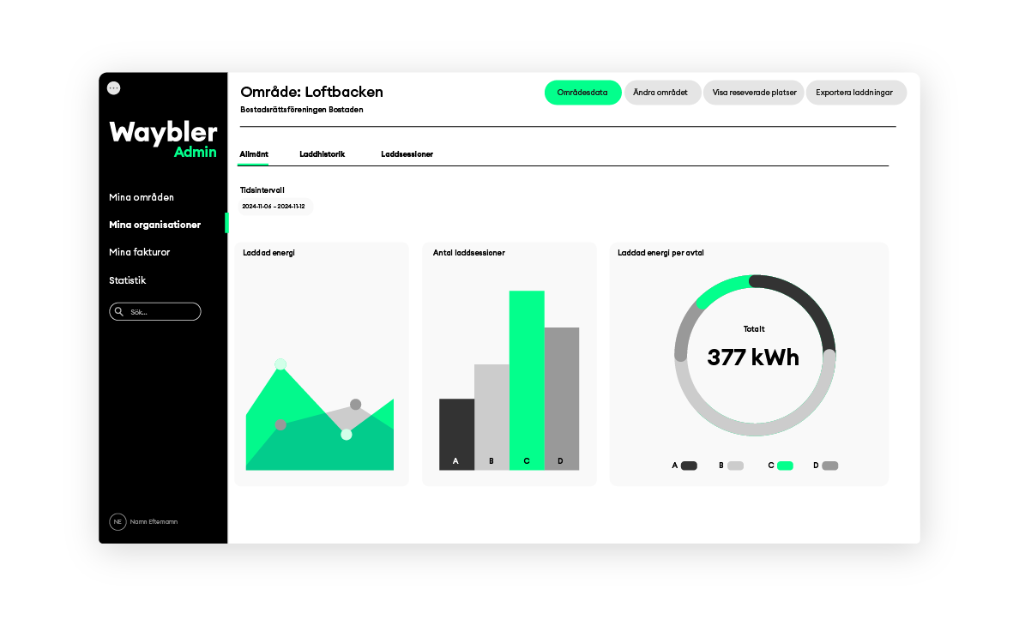Switch to the Laddhistorik tab
Screen dimensions: 1019x619
click(x=322, y=154)
